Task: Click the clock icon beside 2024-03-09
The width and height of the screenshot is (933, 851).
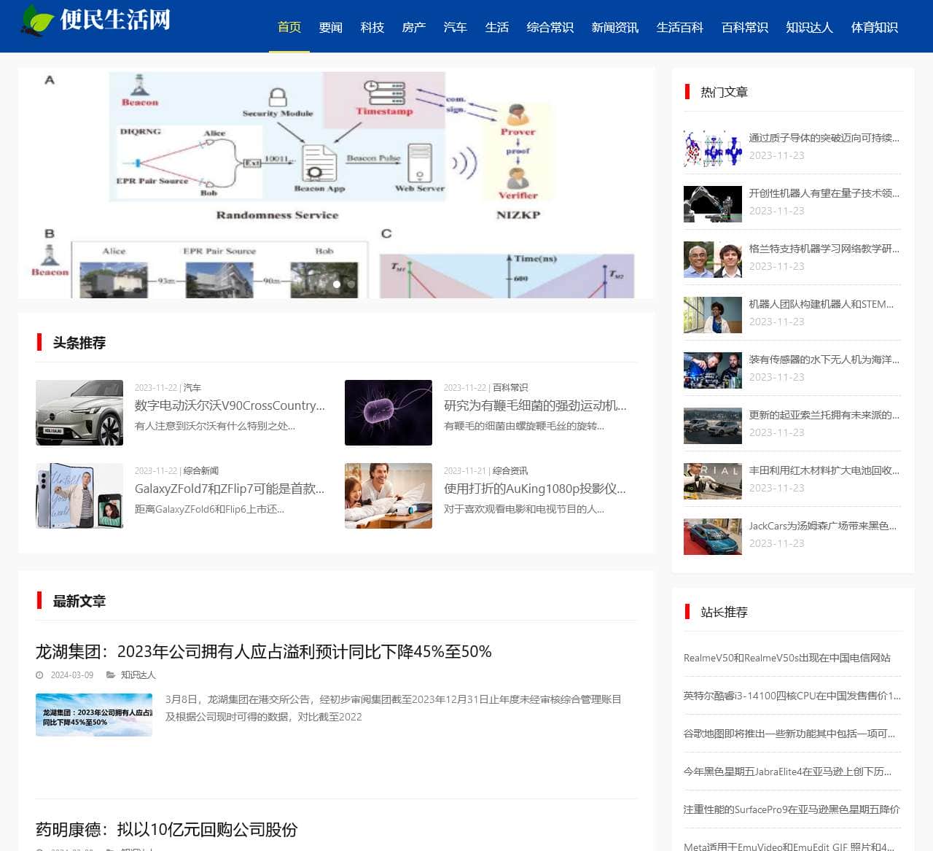Action: (x=40, y=675)
